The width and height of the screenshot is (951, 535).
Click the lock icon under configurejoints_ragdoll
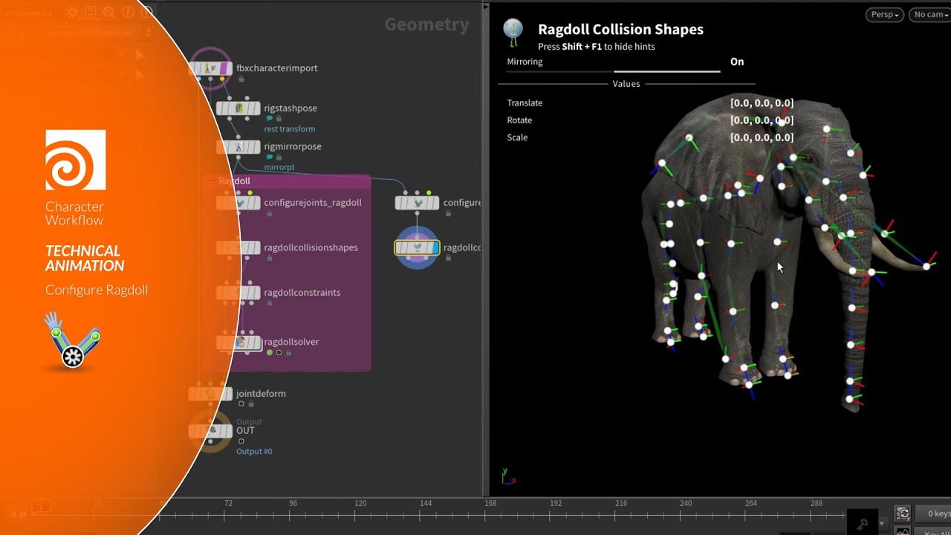coord(269,213)
